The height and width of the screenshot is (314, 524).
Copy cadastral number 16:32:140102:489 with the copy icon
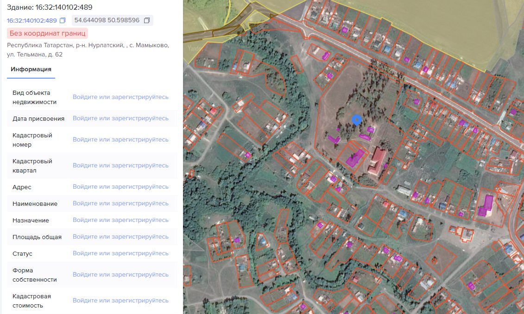(63, 20)
